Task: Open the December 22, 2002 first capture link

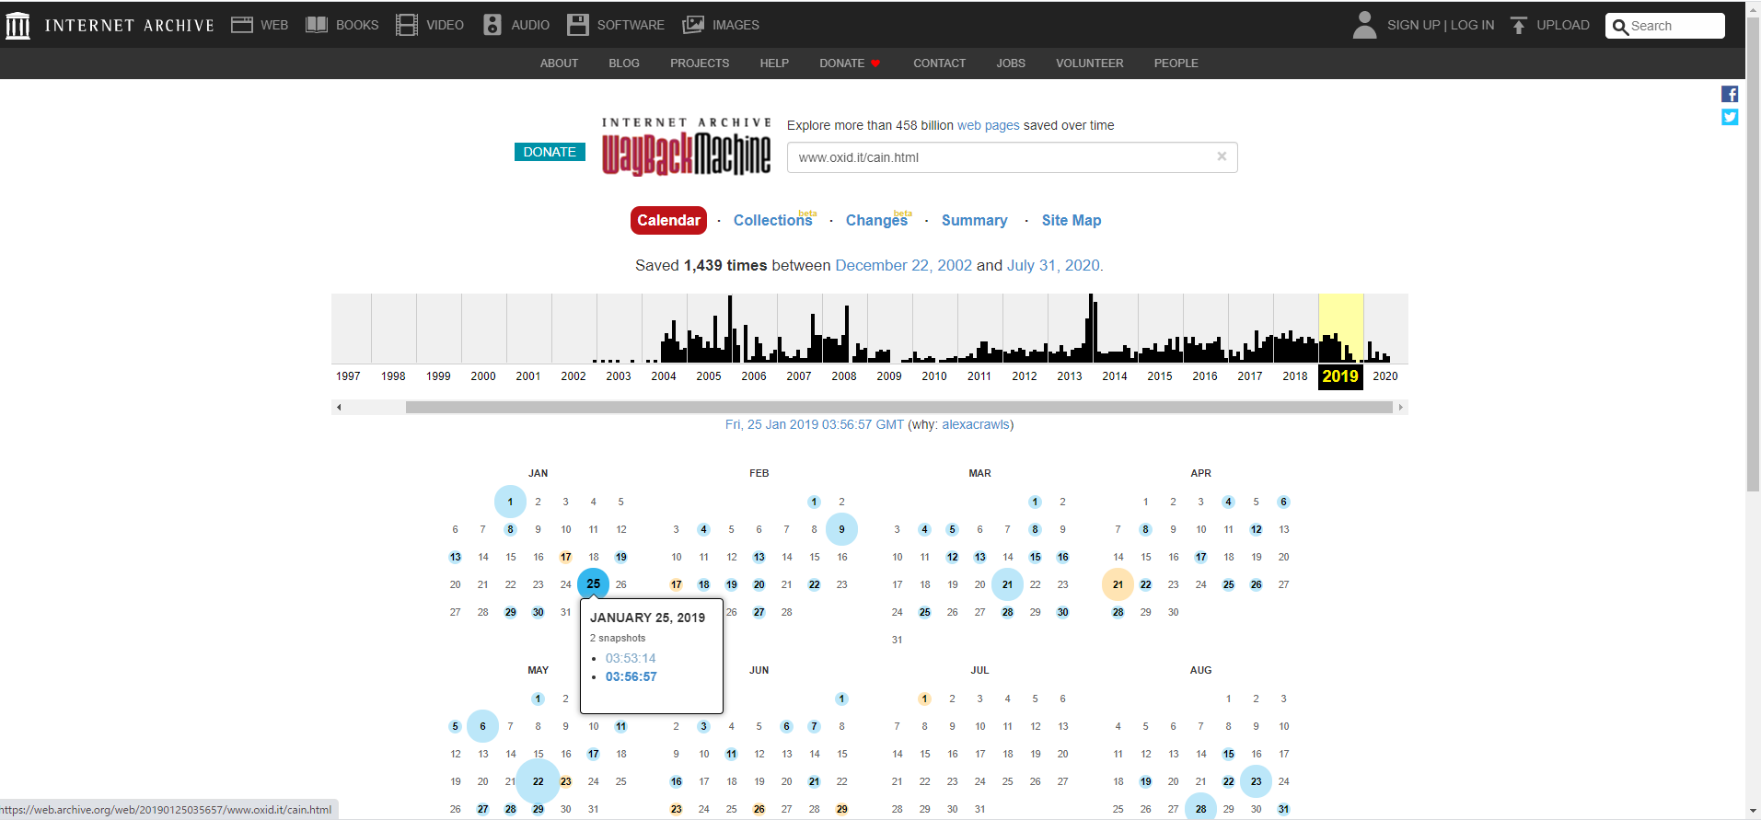Action: [x=903, y=265]
